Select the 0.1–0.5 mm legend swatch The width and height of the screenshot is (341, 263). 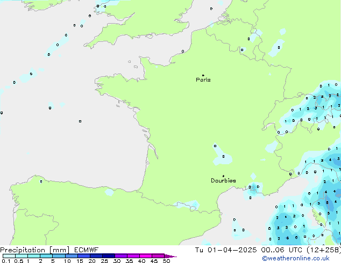(x=9, y=256)
